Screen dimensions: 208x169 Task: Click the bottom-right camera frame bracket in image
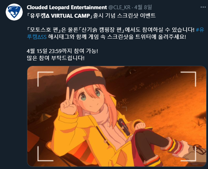point(188,154)
